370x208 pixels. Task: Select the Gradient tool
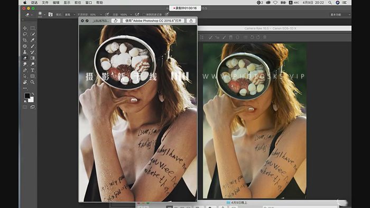[33, 58]
